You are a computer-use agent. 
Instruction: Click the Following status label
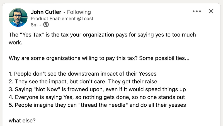click(79, 12)
